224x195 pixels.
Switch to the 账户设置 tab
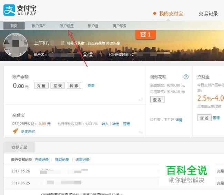(x=67, y=26)
